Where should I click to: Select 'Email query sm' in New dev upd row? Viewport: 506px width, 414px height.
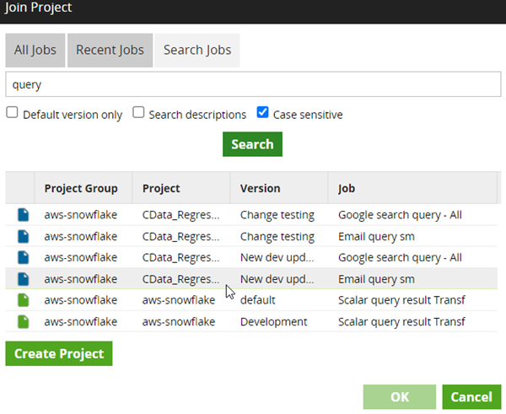click(x=376, y=279)
